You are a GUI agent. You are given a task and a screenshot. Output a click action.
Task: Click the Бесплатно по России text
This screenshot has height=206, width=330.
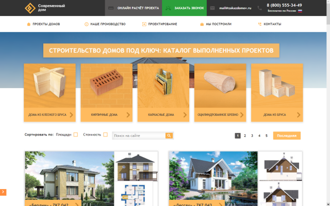coord(282,11)
